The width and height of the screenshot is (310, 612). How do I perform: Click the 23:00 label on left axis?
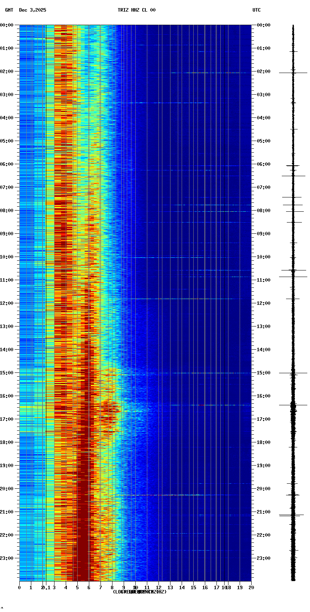tap(7, 558)
